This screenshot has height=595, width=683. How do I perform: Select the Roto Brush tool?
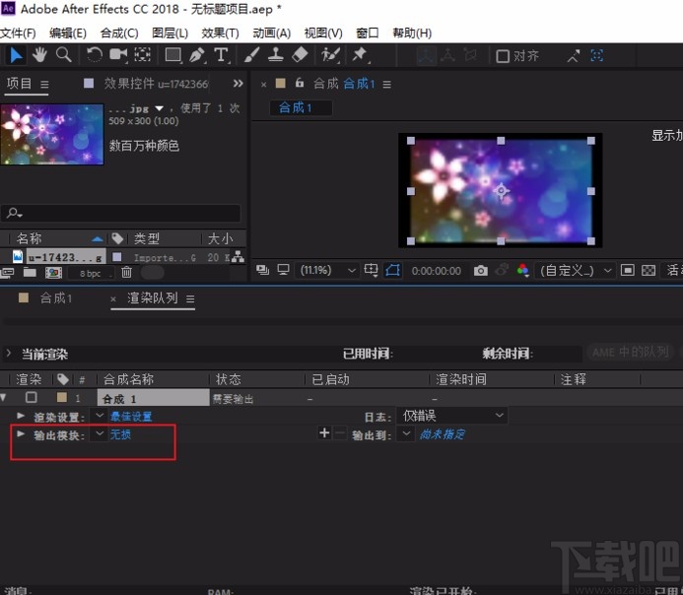pyautogui.click(x=330, y=55)
